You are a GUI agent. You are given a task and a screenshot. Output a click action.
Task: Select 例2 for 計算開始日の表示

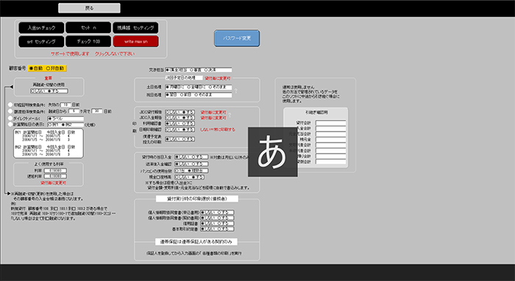(66, 125)
